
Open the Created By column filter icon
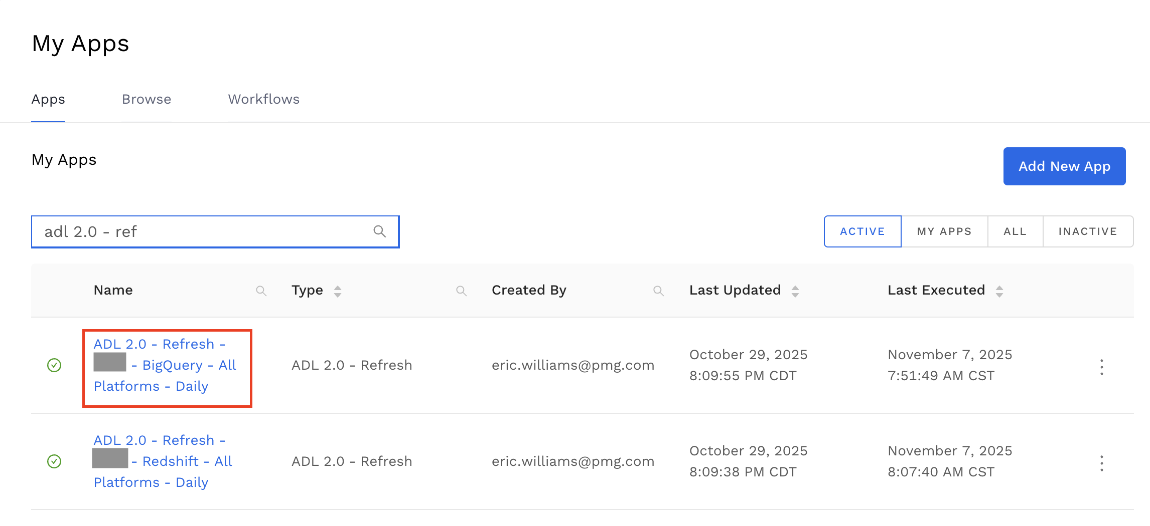pyautogui.click(x=658, y=291)
